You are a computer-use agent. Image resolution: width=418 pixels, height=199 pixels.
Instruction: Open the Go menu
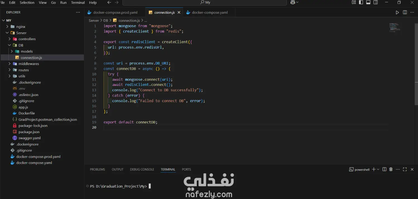coord(53,3)
